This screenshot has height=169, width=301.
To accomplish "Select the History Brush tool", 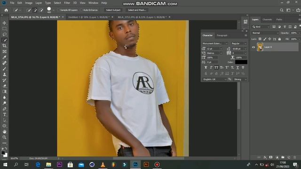I will 4,80.
